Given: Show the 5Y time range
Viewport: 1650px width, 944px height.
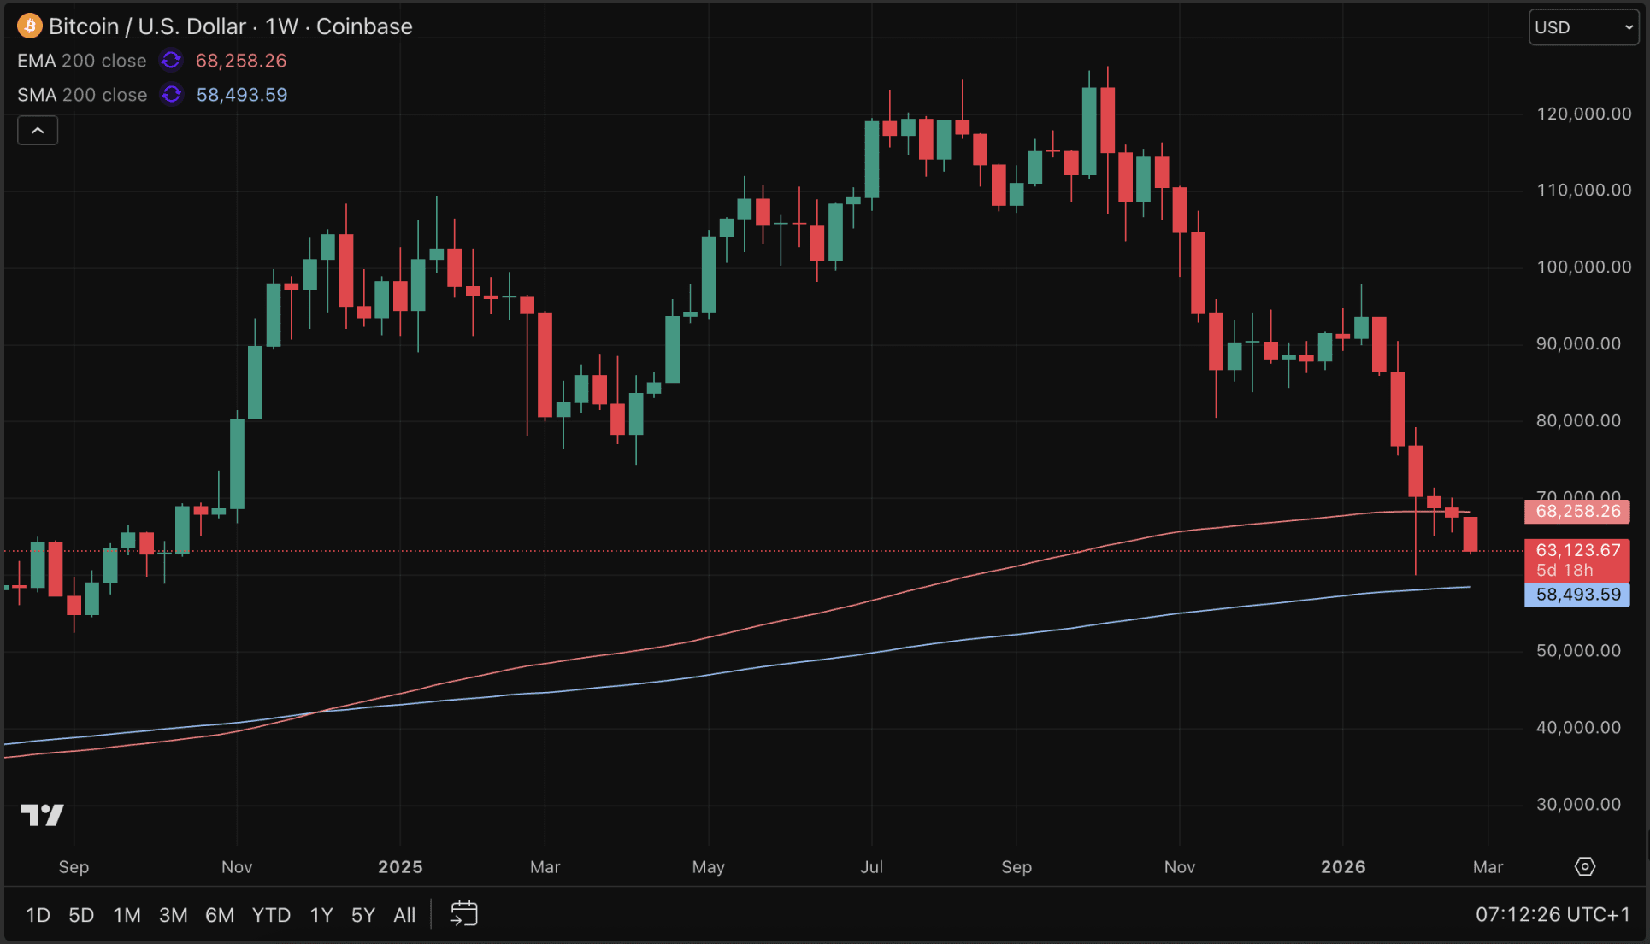Looking at the screenshot, I should (362, 915).
